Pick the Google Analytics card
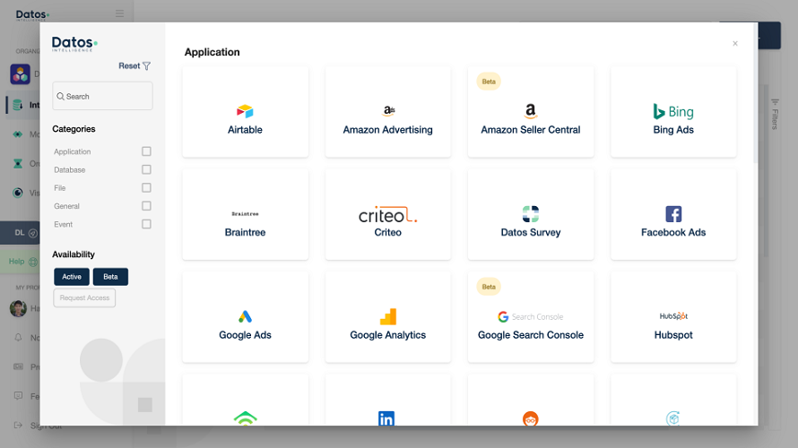798x448 pixels. (x=388, y=317)
